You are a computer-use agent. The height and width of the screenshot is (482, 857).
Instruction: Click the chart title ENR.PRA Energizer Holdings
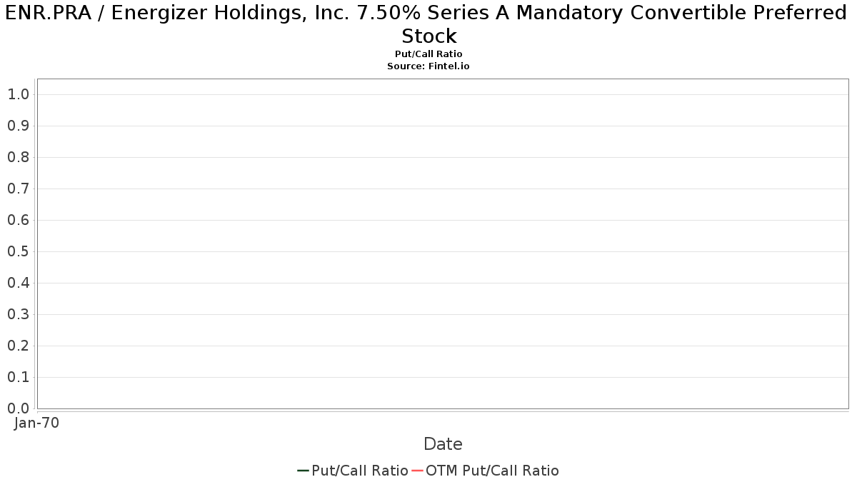click(428, 24)
